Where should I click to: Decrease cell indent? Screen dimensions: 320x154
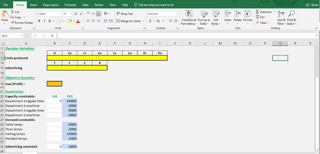click(x=106, y=21)
